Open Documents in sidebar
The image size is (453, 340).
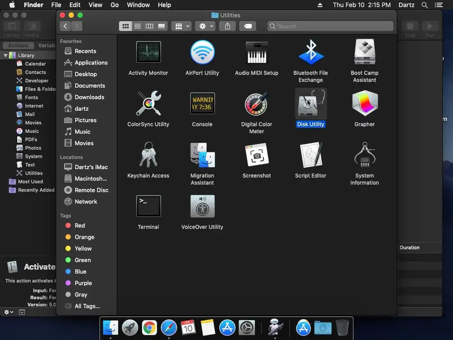[84, 86]
